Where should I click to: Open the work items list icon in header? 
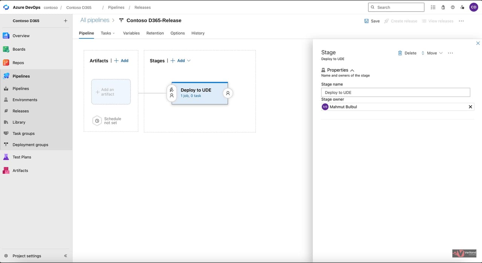433,7
